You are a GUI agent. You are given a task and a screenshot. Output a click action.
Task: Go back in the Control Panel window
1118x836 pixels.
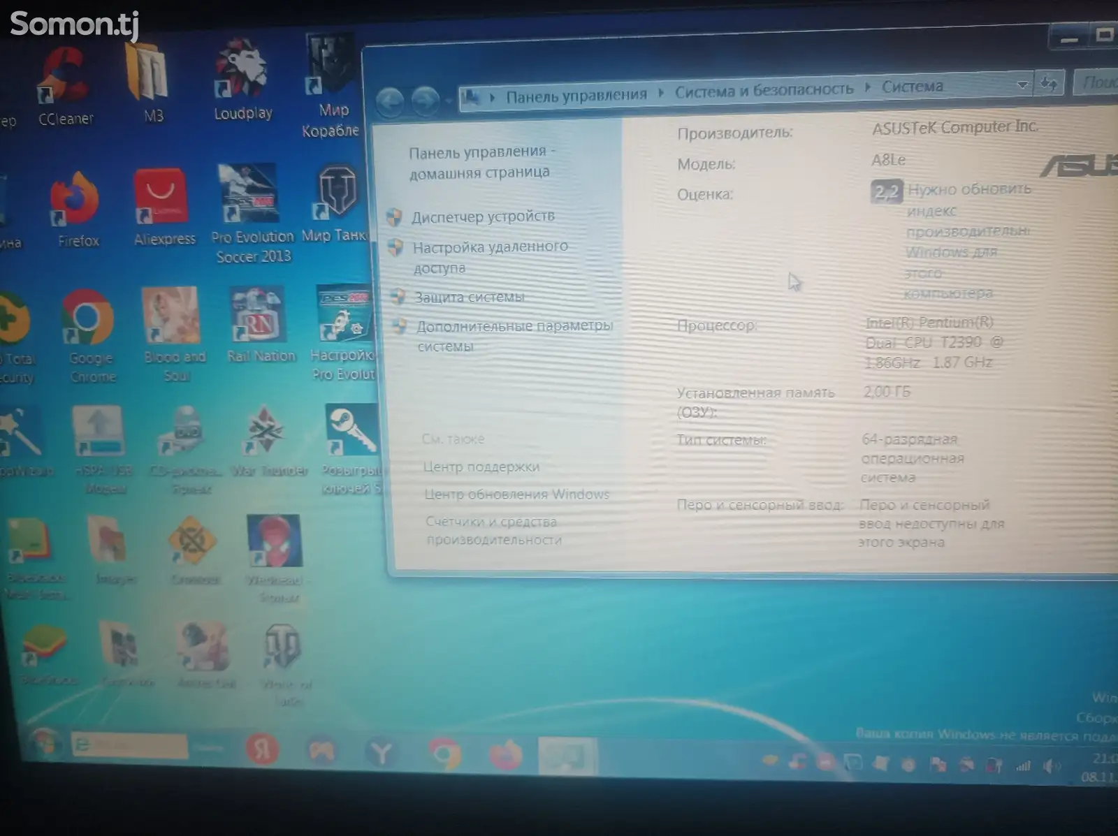coord(389,103)
